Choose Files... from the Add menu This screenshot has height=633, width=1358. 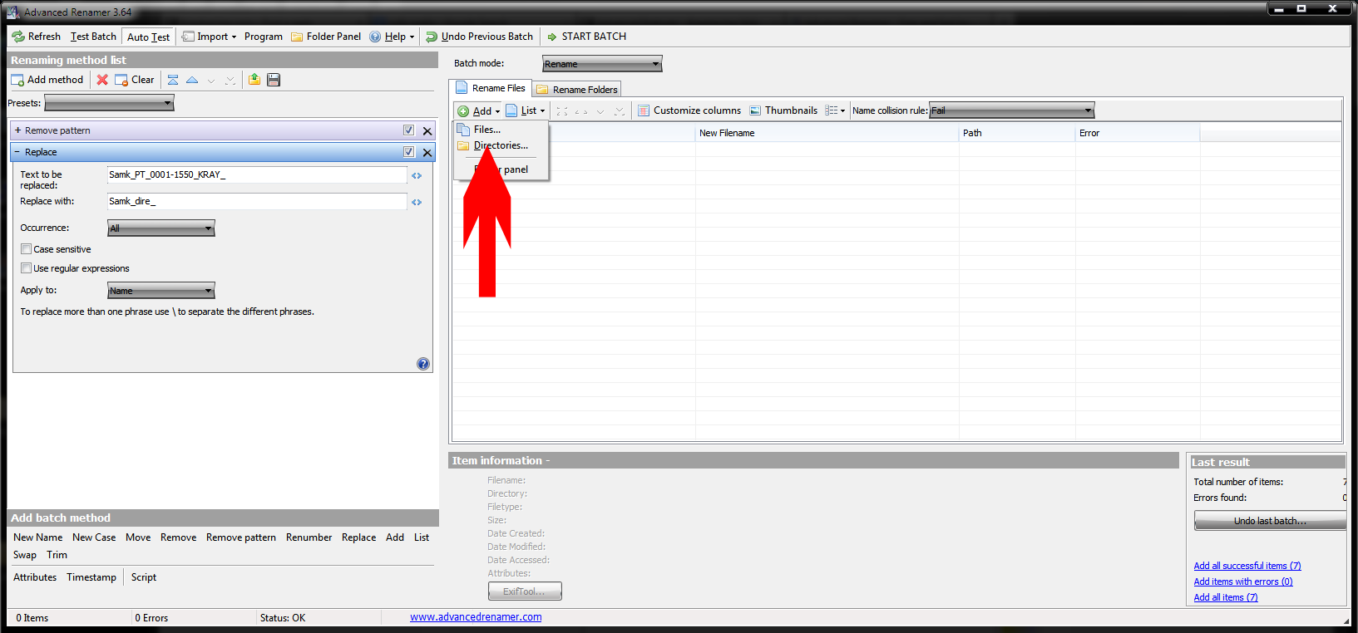(x=486, y=130)
